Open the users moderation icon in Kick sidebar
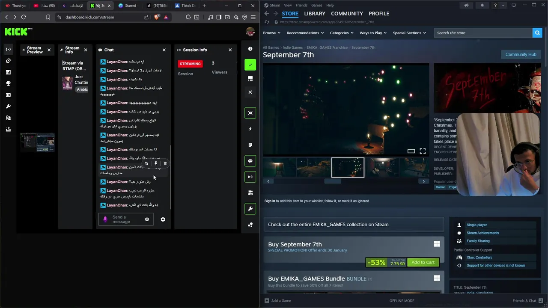Viewport: 548px width, 308px height. (x=8, y=118)
